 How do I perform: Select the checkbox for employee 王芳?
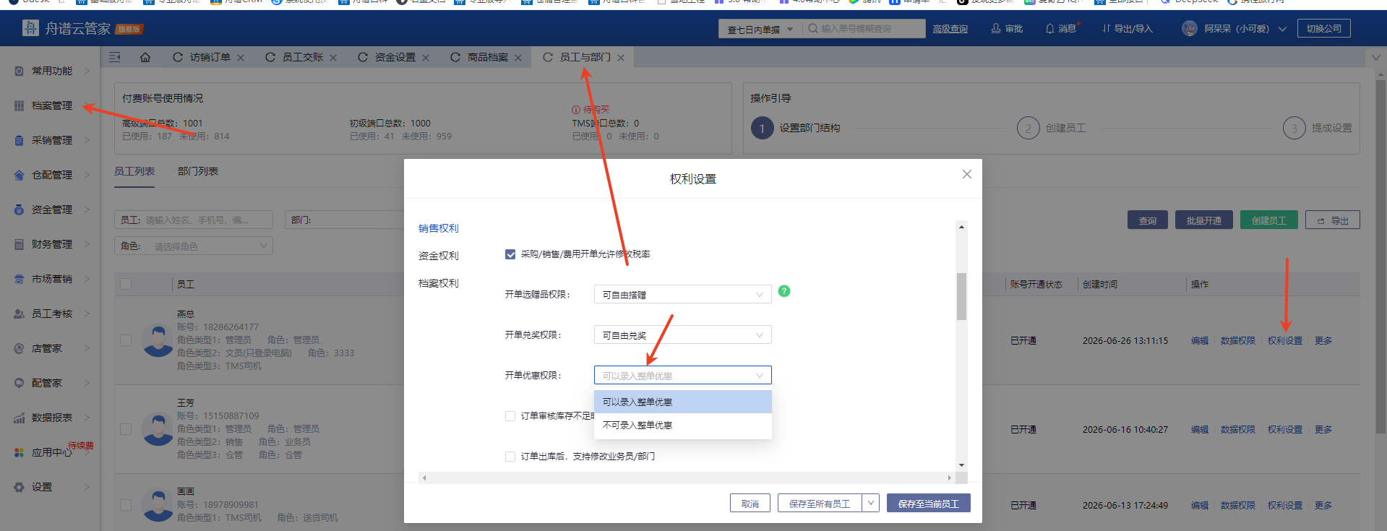click(126, 429)
